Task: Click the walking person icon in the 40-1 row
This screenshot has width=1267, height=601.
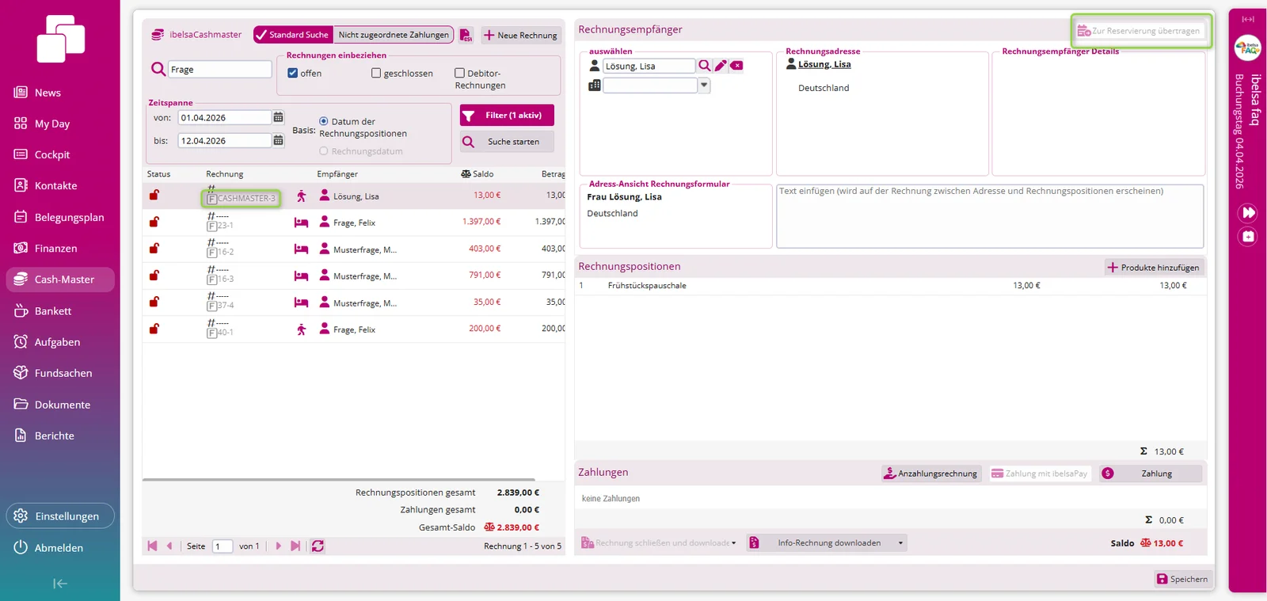Action: tap(301, 329)
